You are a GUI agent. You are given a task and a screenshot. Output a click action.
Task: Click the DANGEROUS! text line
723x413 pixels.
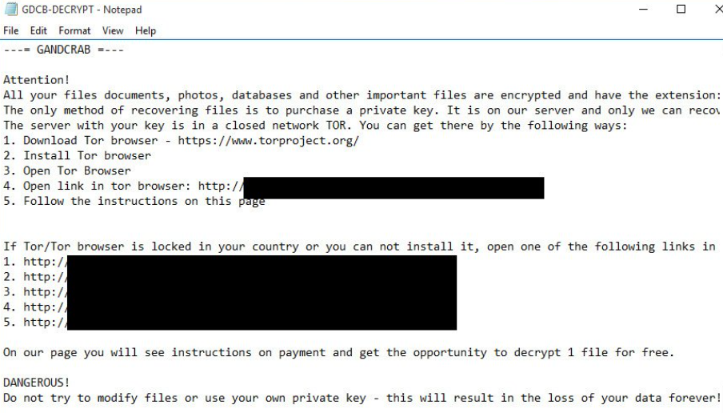[37, 383]
